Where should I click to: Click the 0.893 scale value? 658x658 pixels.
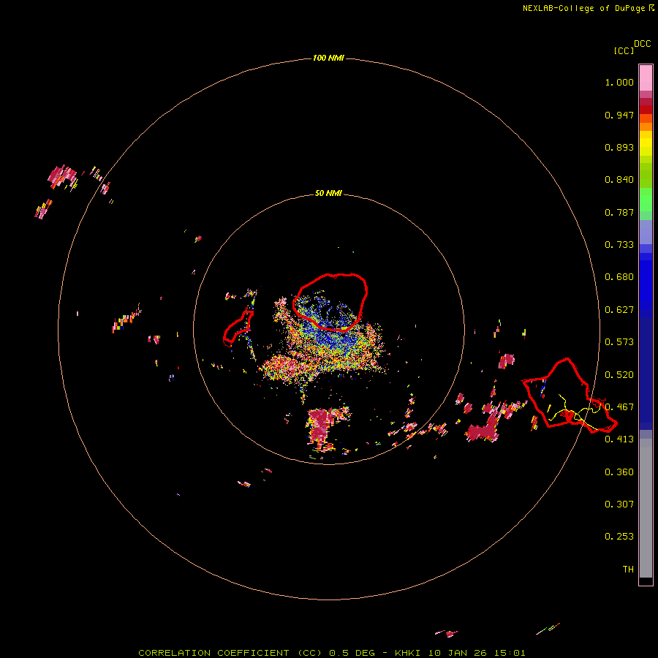(619, 147)
